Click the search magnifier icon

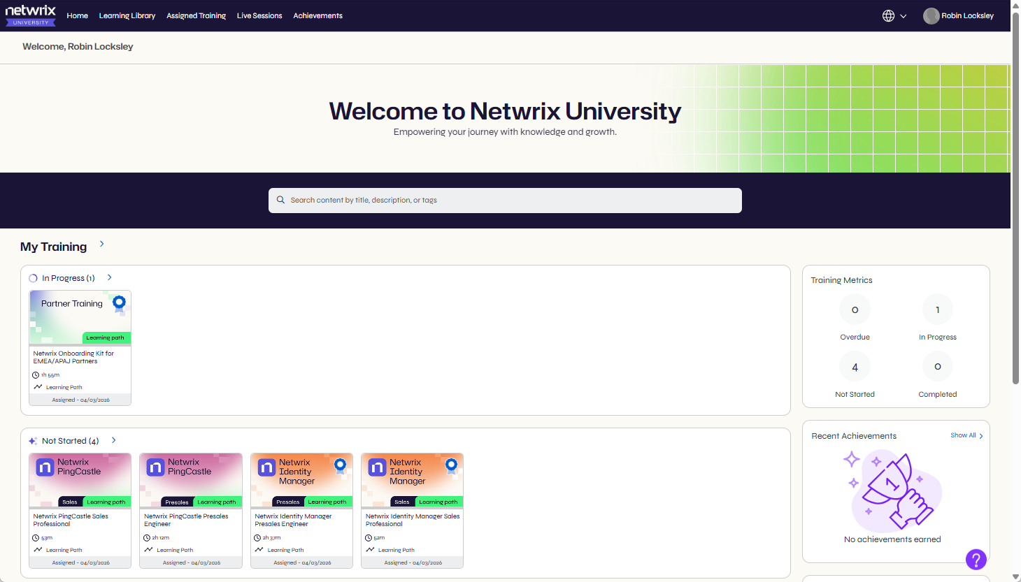[280, 200]
